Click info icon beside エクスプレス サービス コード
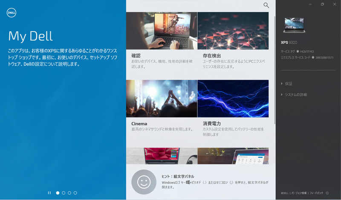The height and width of the screenshot is (200, 341). (x=313, y=57)
